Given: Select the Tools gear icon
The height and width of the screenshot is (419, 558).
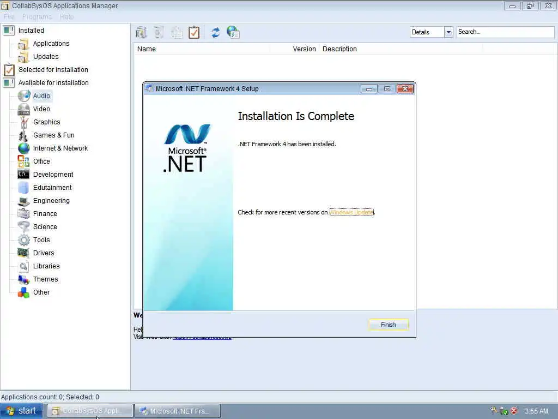Looking at the screenshot, I should pyautogui.click(x=24, y=240).
